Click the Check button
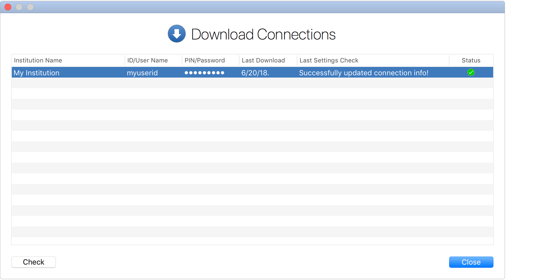Image resolution: width=533 pixels, height=280 pixels. click(x=33, y=262)
